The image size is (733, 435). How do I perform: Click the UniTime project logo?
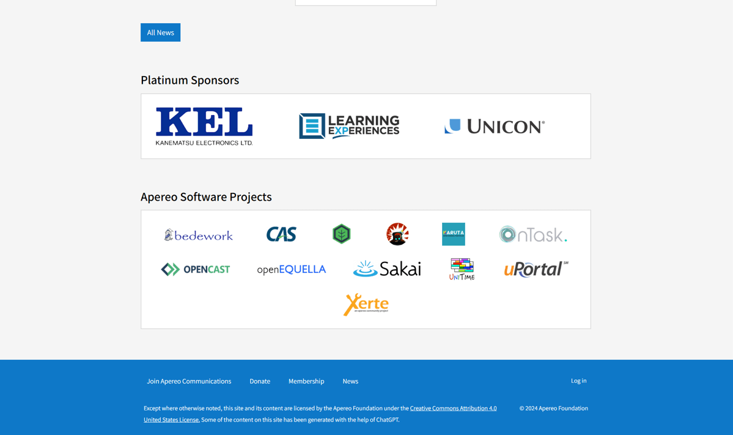click(462, 269)
